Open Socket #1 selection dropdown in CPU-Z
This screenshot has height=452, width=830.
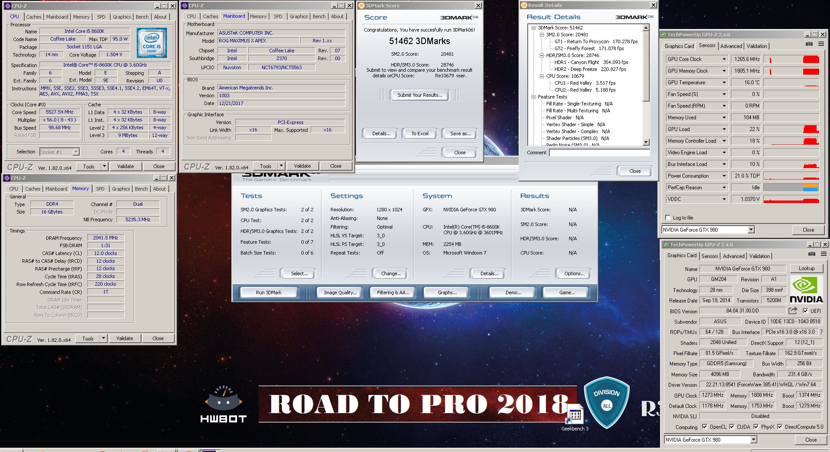76,152
